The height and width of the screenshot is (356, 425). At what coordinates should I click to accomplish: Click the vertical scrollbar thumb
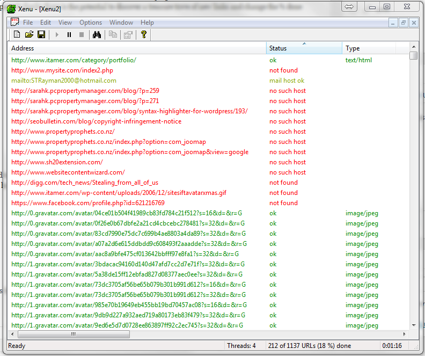point(414,56)
